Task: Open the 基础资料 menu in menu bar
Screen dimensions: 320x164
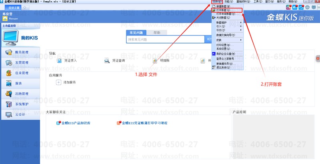Action: pyautogui.click(x=243, y=2)
